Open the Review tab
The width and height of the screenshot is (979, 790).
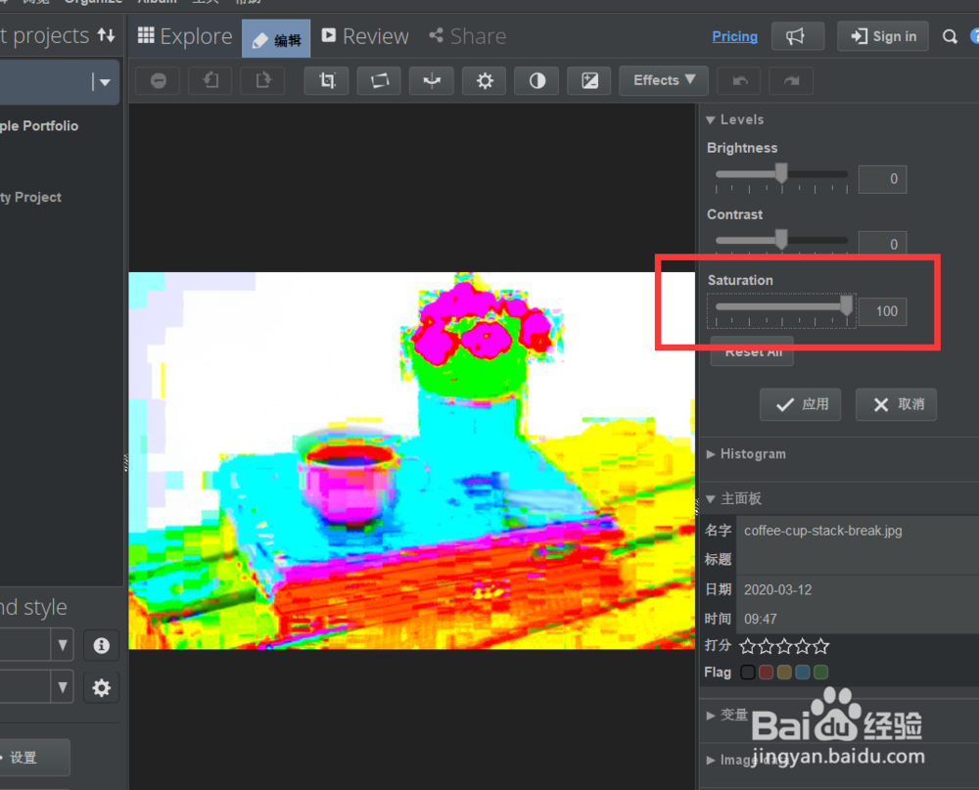365,37
